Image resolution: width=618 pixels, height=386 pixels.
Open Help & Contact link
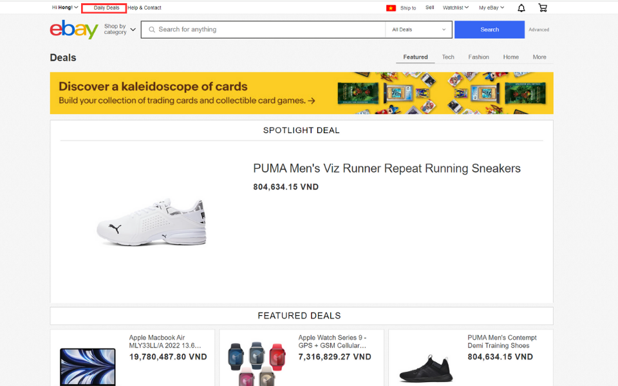pyautogui.click(x=144, y=8)
